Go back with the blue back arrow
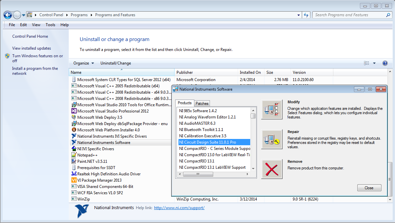Viewport: 395px width, 223px height. point(8,15)
